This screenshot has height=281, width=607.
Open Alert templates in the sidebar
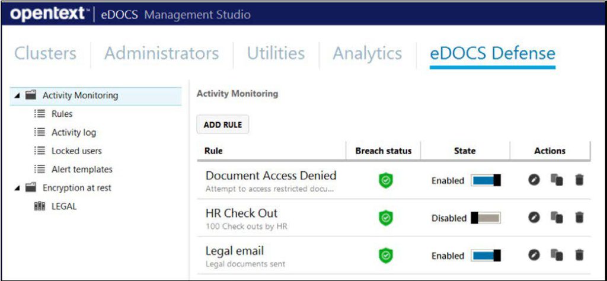point(82,169)
